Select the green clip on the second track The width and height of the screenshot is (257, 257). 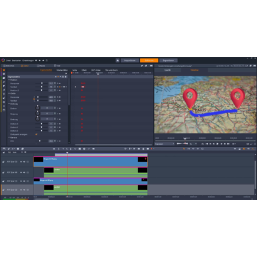[x=96, y=172]
